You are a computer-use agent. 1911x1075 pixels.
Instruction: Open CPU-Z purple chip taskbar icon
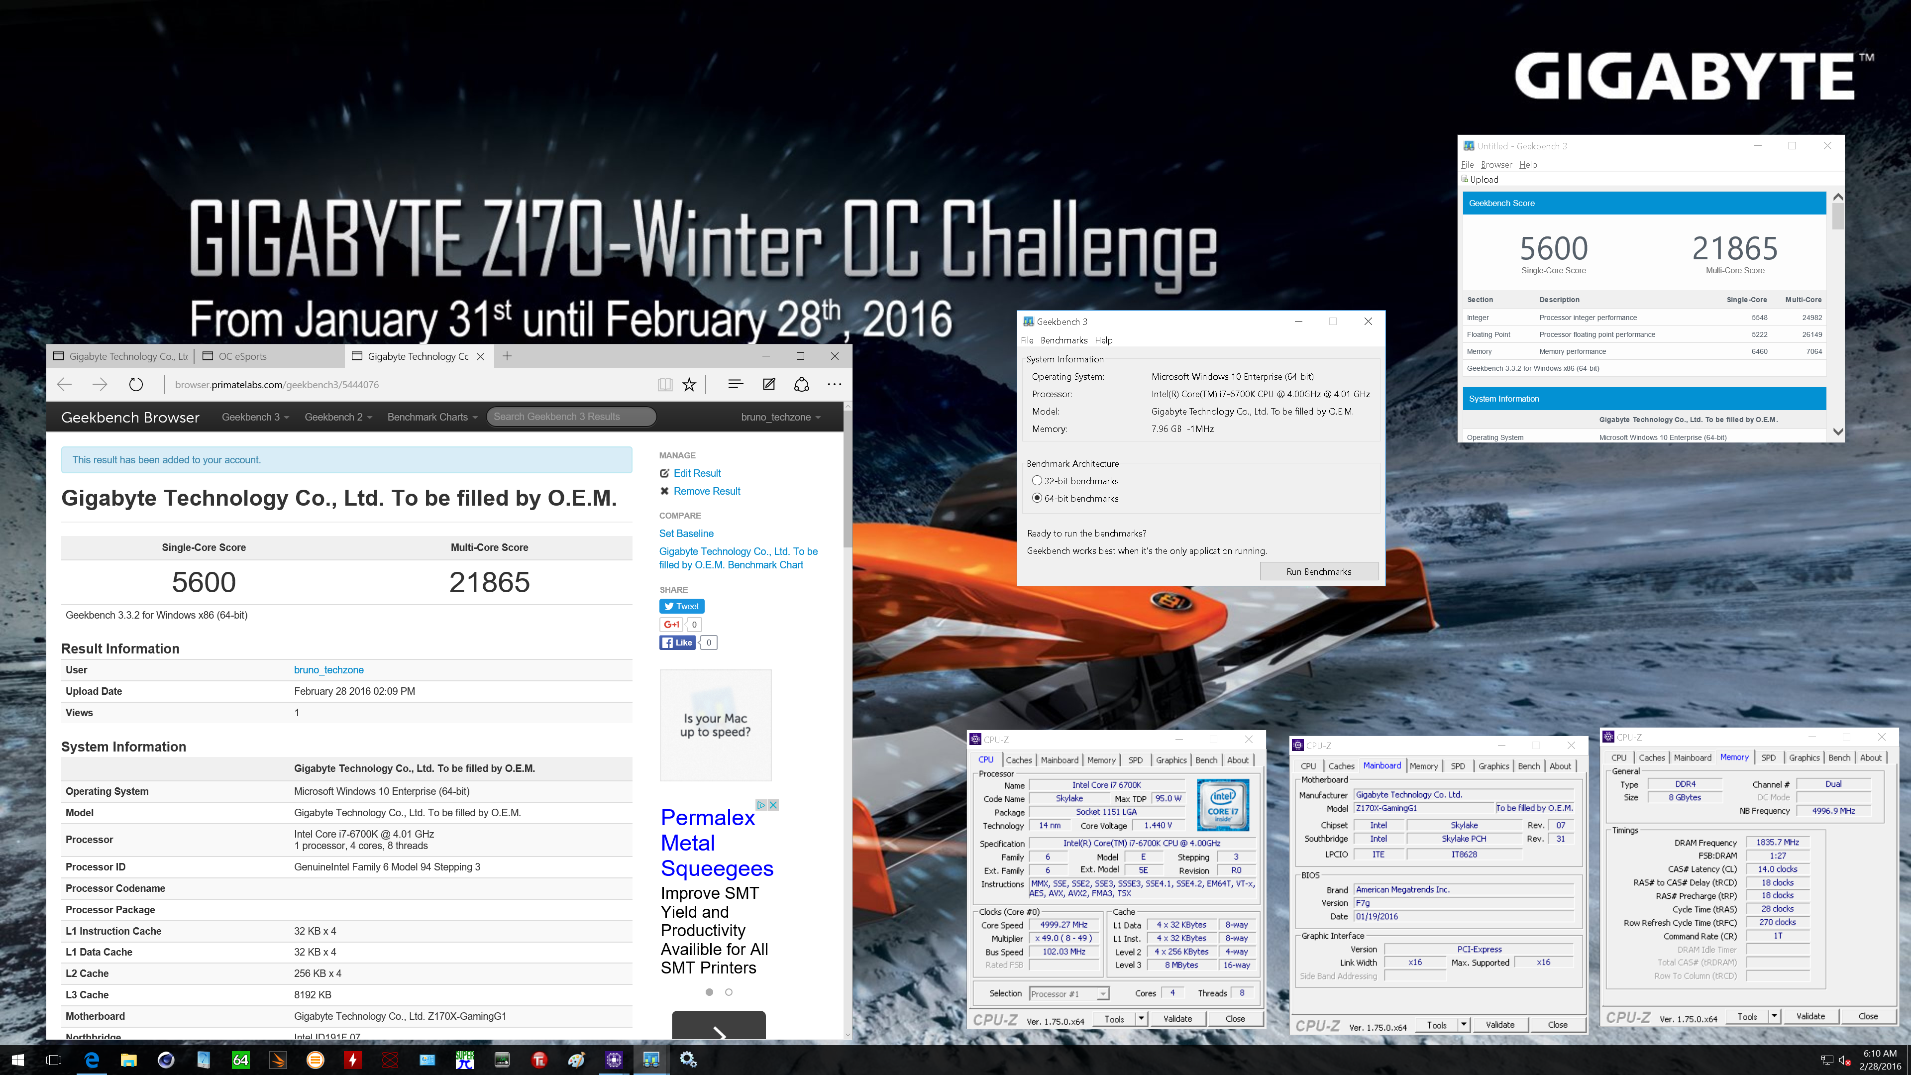pyautogui.click(x=614, y=1060)
